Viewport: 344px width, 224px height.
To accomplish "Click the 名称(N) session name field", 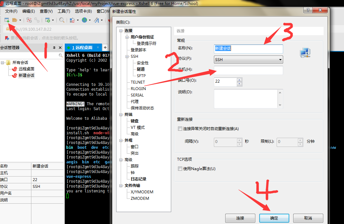I will pos(248,48).
